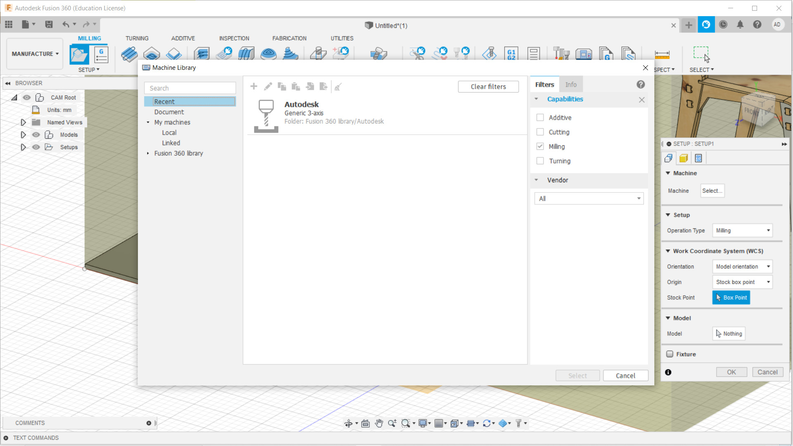Click the add machine plus icon
Screen dimensions: 793x446
point(254,86)
